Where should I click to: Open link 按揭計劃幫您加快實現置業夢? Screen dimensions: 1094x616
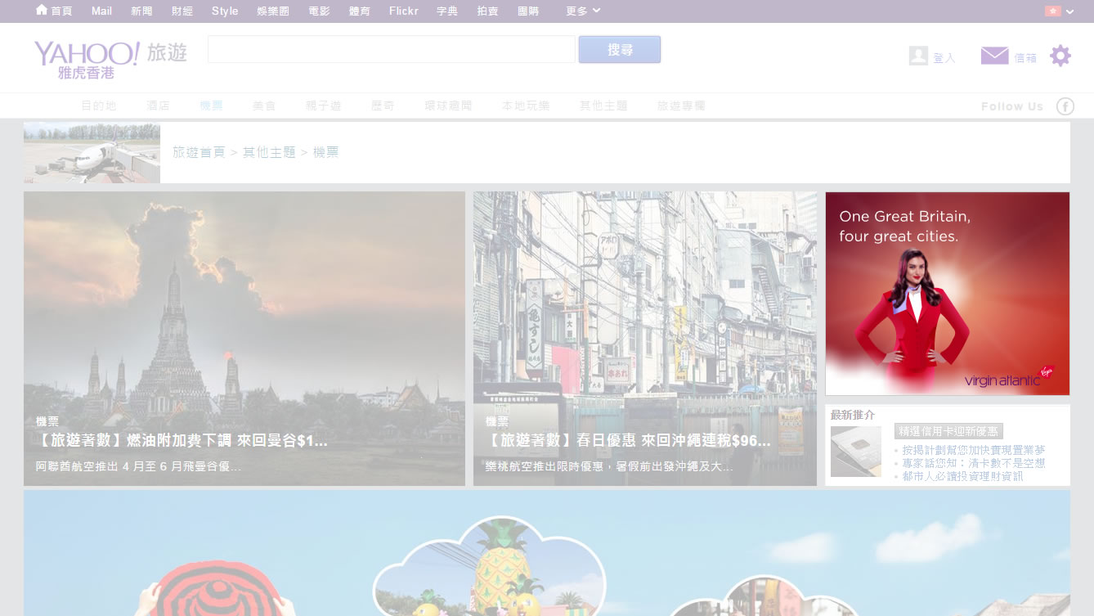coord(974,450)
